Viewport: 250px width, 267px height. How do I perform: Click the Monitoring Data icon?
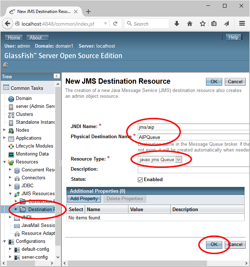pos(11,155)
